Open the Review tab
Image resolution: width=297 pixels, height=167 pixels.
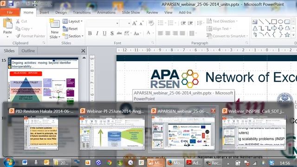point(152,13)
